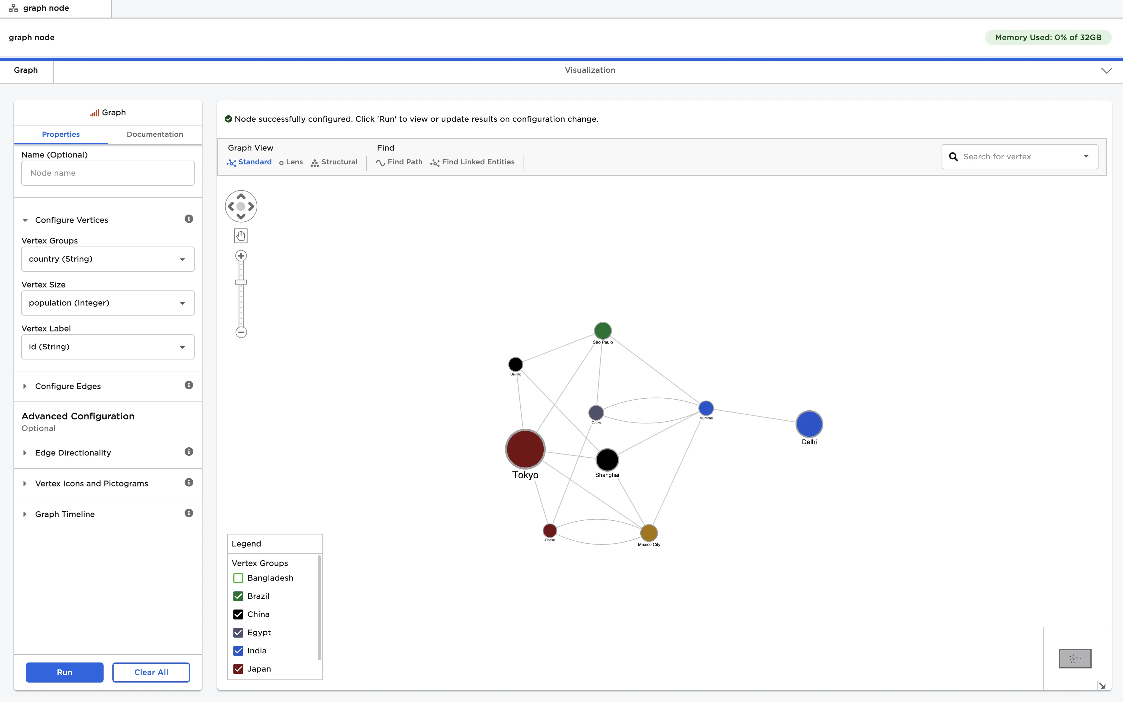
Task: Enable the Bangladesh vertex group
Action: [238, 578]
